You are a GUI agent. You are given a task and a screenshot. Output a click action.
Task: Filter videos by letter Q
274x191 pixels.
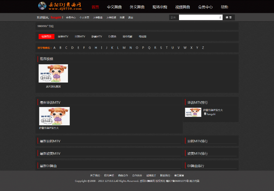(149, 48)
